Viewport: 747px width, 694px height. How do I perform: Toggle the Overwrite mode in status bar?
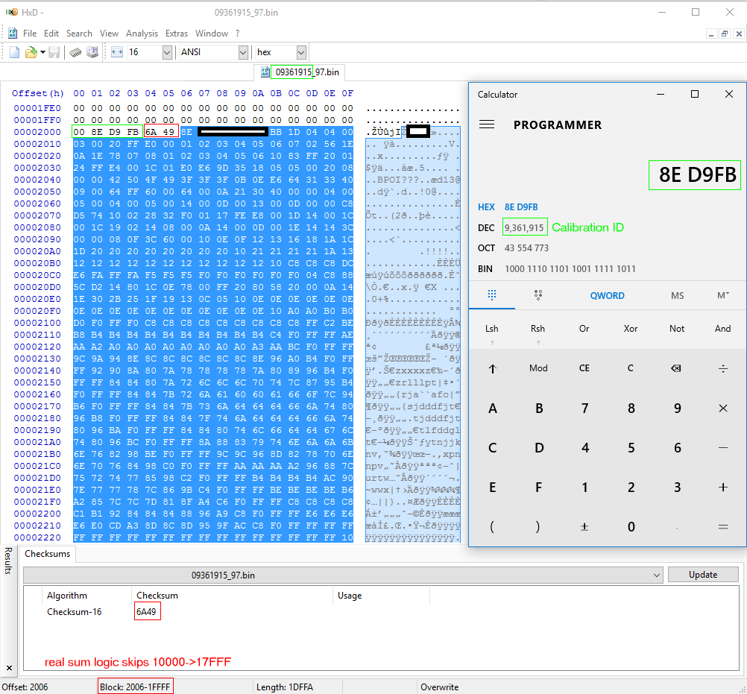pyautogui.click(x=439, y=687)
